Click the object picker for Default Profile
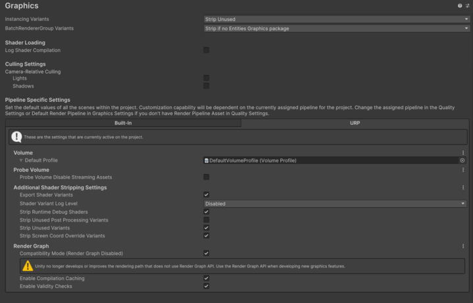Image resolution: width=473 pixels, height=303 pixels. pyautogui.click(x=462, y=160)
